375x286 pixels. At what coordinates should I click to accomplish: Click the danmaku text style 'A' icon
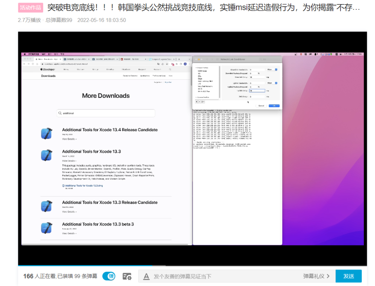tap(146, 276)
